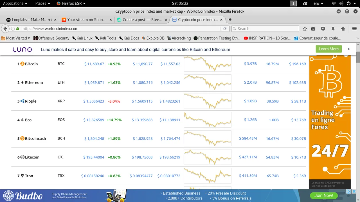Show site information icon in address bar
This screenshot has height=202, width=360.
pyautogui.click(x=13, y=29)
